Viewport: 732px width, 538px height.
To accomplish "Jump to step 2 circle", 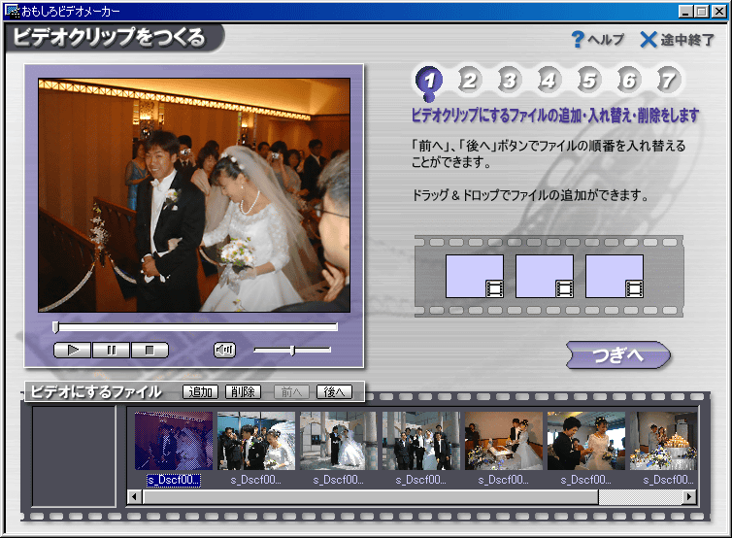I will point(469,81).
